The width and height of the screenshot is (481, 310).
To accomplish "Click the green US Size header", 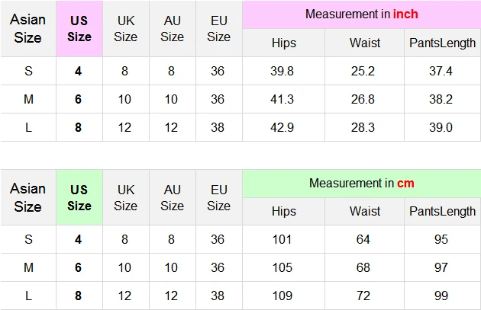I will [79, 198].
